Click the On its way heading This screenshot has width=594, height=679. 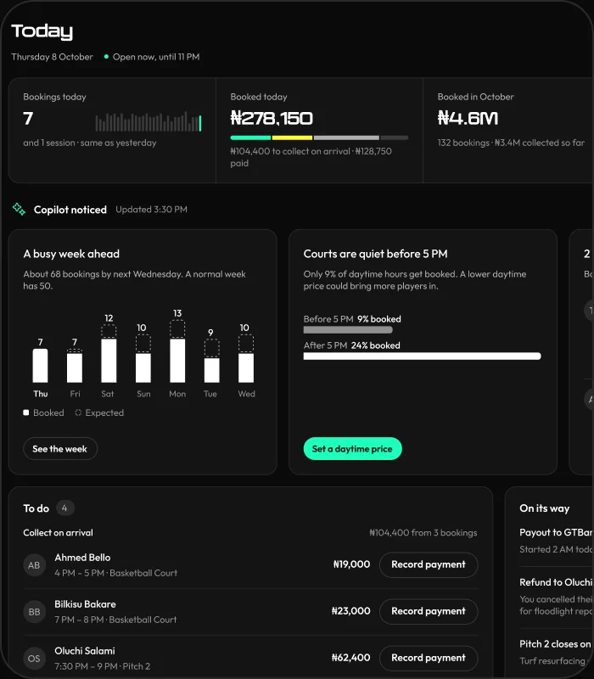point(545,508)
